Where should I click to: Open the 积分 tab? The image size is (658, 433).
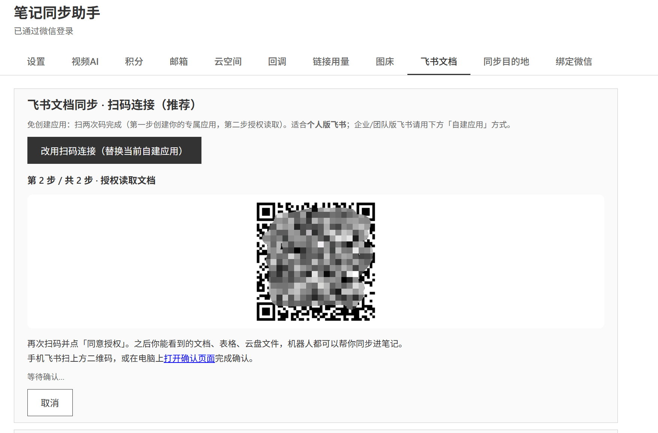coord(134,61)
